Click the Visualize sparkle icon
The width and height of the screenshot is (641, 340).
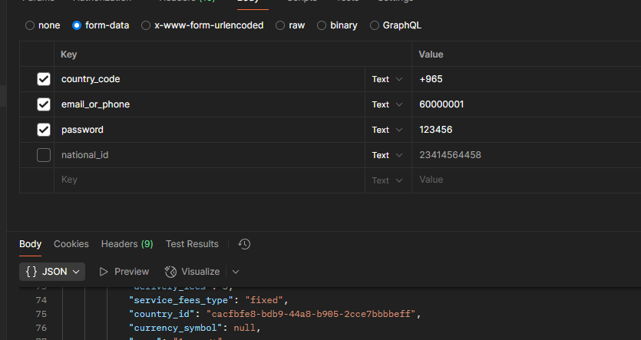tap(170, 272)
